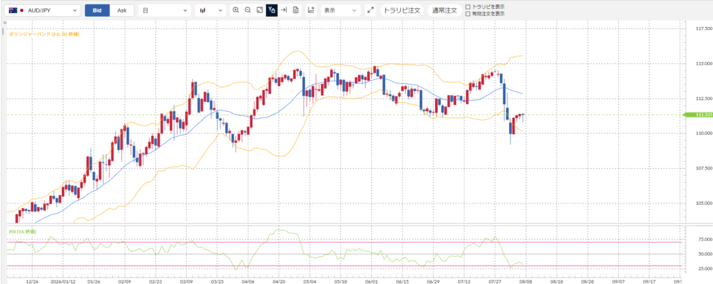The width and height of the screenshot is (713, 284).
Task: Enable the 有効注文を表示 checkbox
Action: [x=468, y=14]
